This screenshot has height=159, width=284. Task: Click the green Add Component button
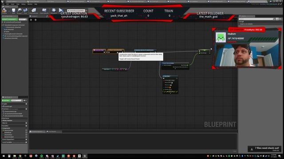(10, 19)
